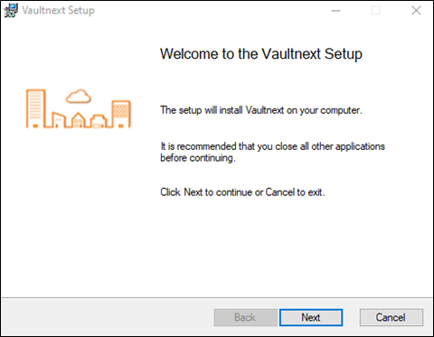The image size is (434, 337).
Task: Select the small center house with windows
Action: [79, 120]
